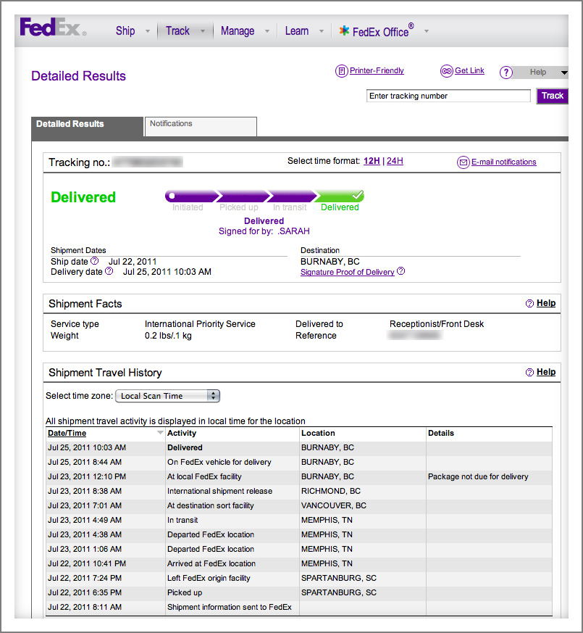Image resolution: width=583 pixels, height=633 pixels.
Task: Click the In transit progress segment
Action: coord(292,196)
